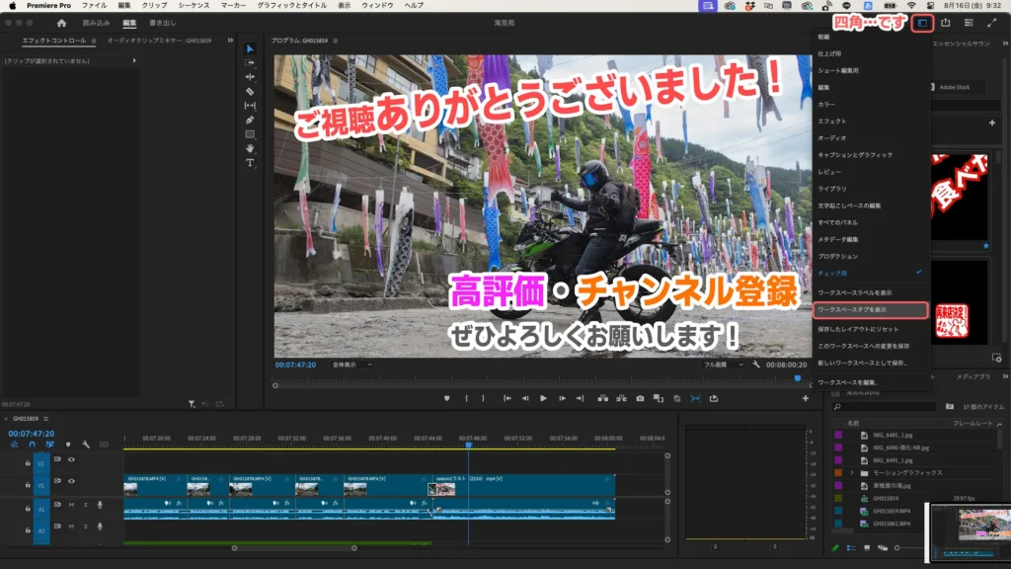Toggle the Snap magnet icon in the timeline
1011x569 pixels.
(31, 445)
